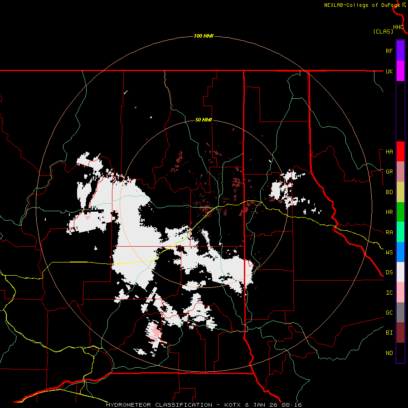The height and width of the screenshot is (408, 408).
Task: Click the "IC" legend label
Action: pos(389,293)
